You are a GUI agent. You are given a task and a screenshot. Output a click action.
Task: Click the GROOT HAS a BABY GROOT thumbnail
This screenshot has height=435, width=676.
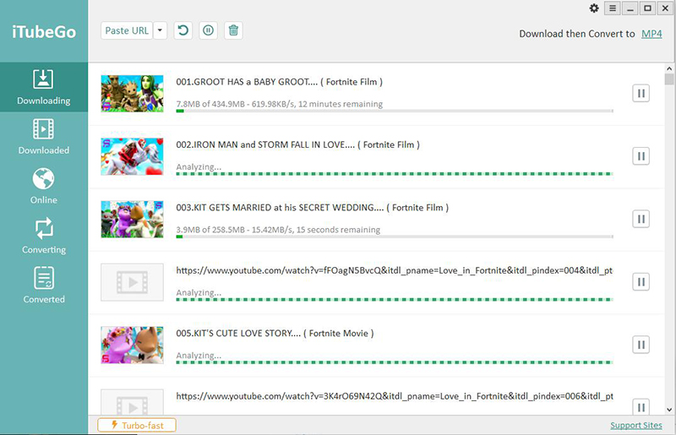pyautogui.click(x=132, y=94)
